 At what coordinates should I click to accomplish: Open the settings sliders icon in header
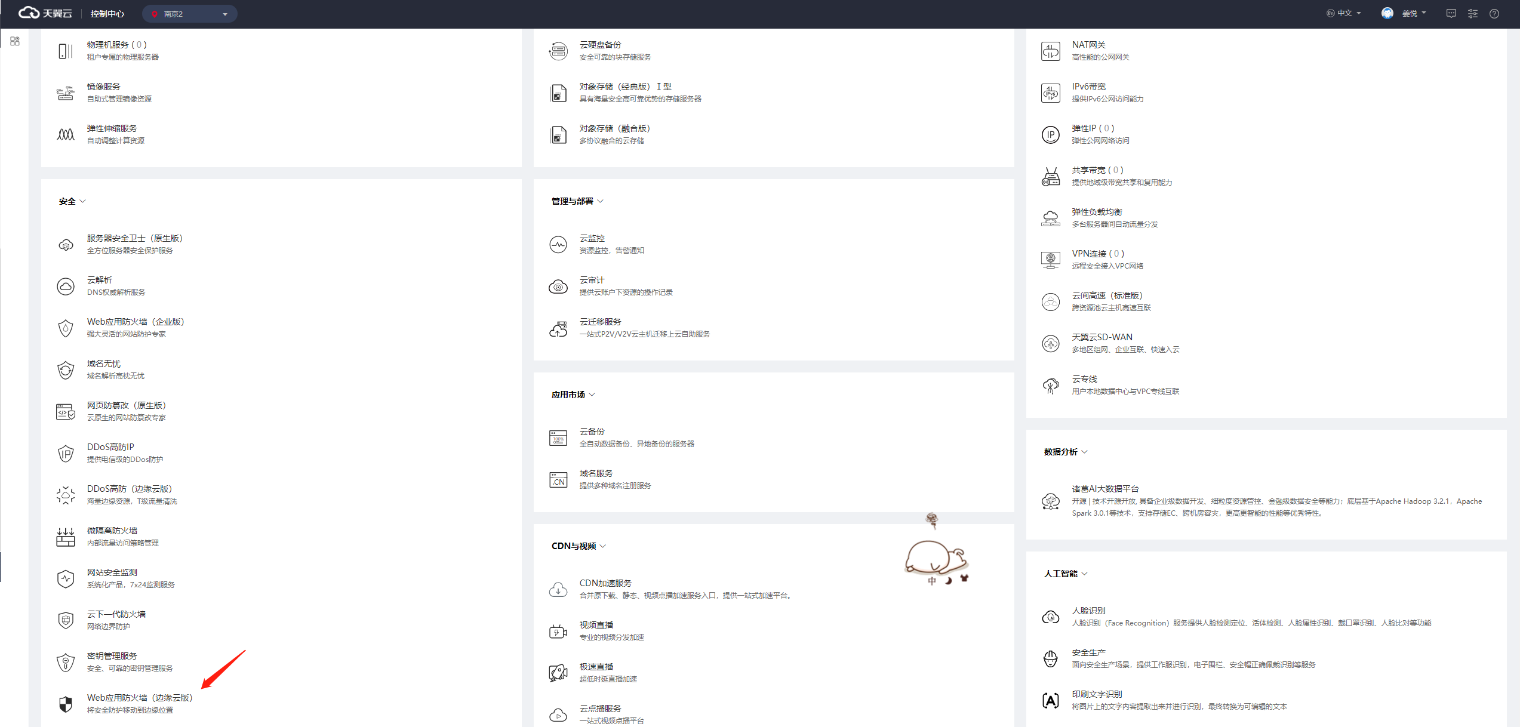pos(1473,13)
